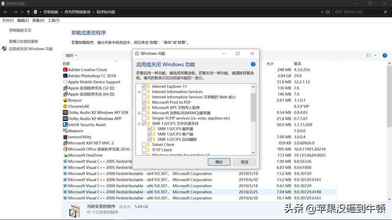Click the Microsoft OneDrive icon
392x220 pixels.
click(66, 155)
